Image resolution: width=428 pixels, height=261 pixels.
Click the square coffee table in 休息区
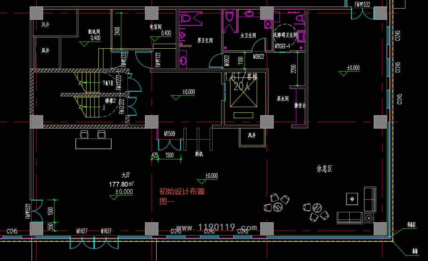(x=352, y=199)
